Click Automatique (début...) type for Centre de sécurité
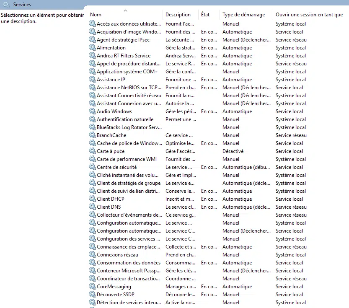 pos(246,167)
